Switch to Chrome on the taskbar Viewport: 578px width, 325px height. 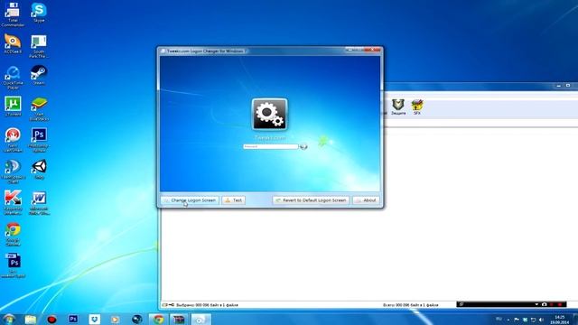(159, 319)
